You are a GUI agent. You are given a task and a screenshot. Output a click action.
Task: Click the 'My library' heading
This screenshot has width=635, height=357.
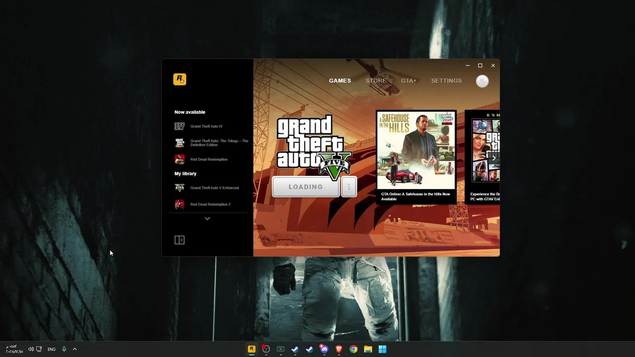pyautogui.click(x=185, y=174)
